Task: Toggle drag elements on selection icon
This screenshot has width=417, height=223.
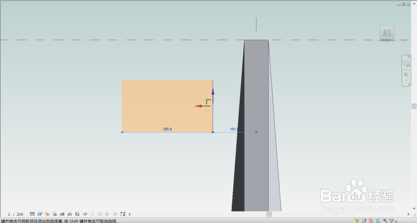Action: [385, 221]
